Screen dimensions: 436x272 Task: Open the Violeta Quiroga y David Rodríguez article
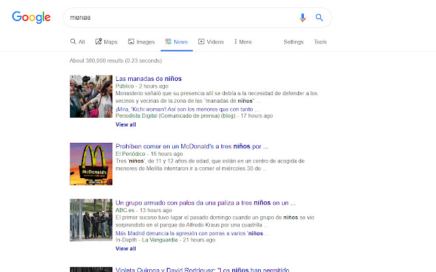pos(202,269)
